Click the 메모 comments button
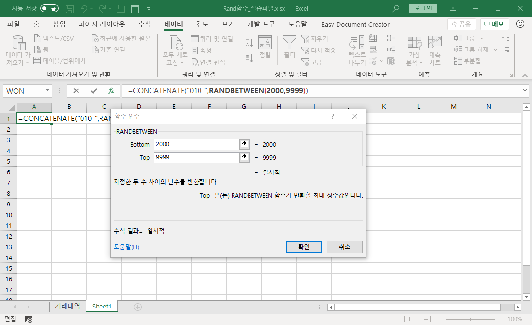The height and width of the screenshot is (325, 532). (x=494, y=24)
